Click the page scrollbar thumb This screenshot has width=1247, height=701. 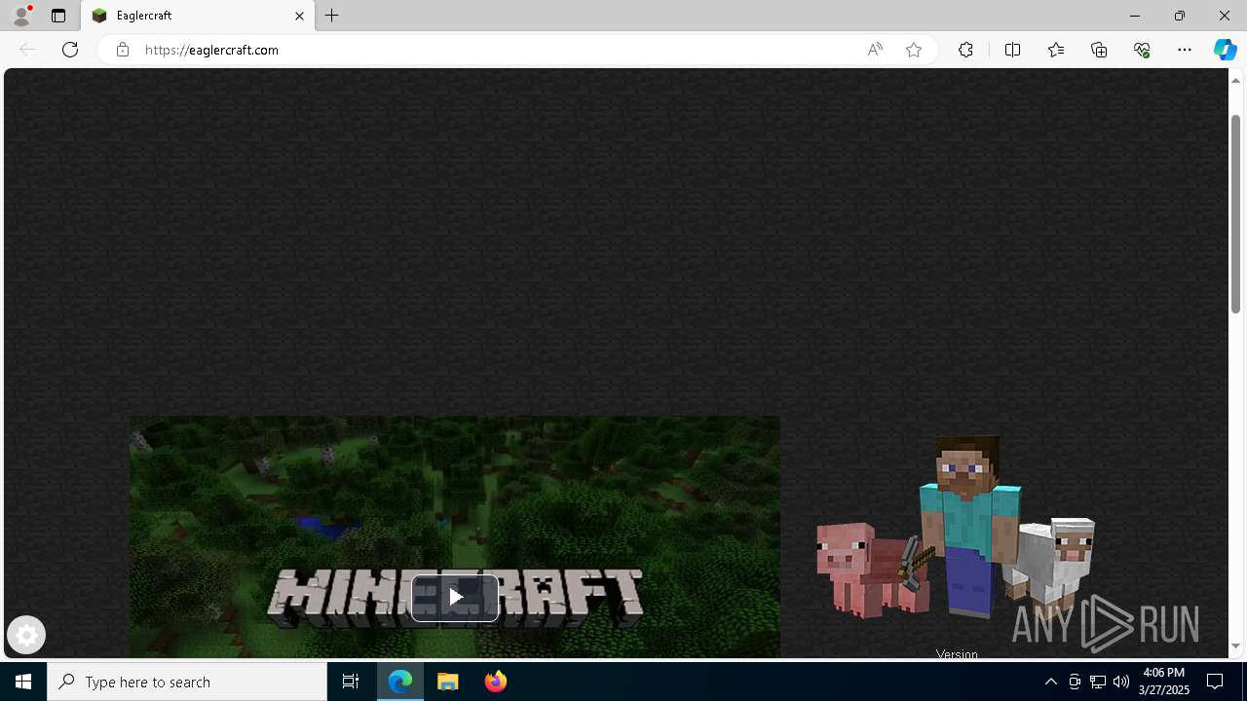(x=1235, y=213)
